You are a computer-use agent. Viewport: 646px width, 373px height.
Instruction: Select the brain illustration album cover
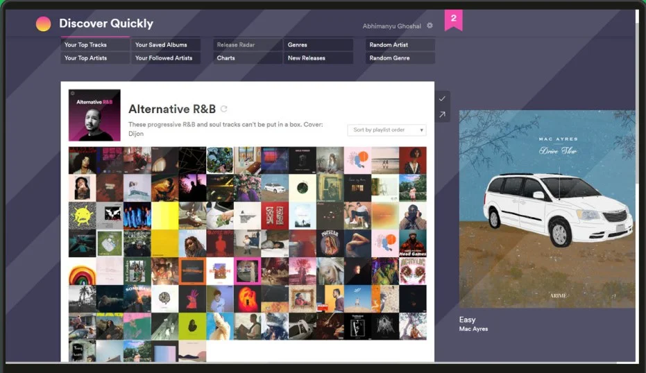click(165, 299)
